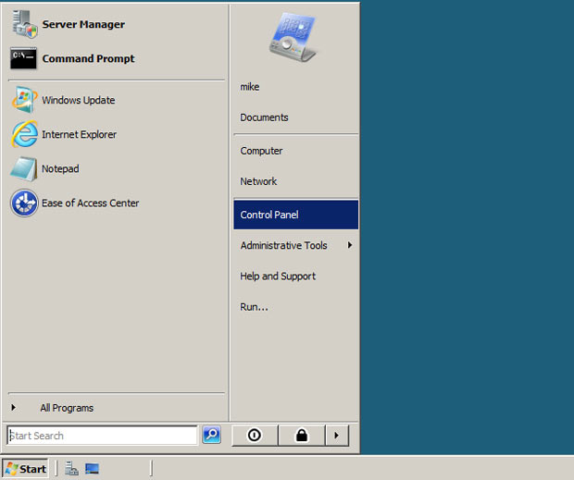Open the Windows Update icon

pyautogui.click(x=24, y=100)
